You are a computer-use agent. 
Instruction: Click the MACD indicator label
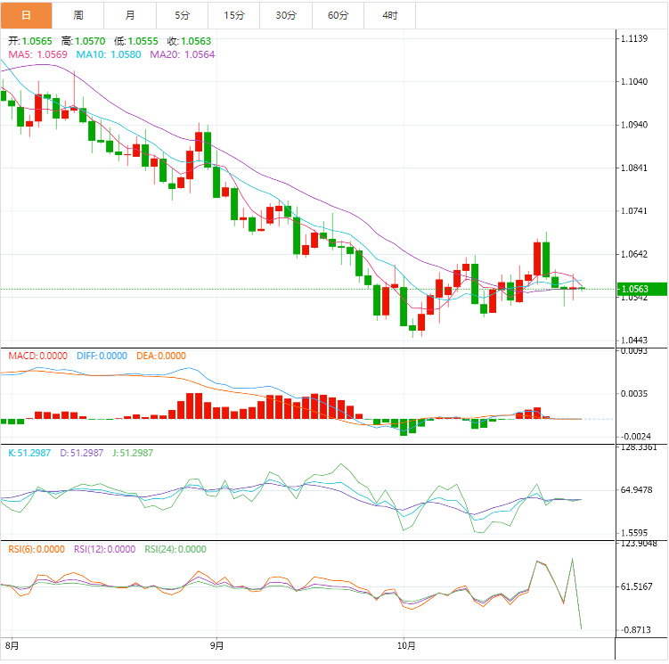(37, 356)
